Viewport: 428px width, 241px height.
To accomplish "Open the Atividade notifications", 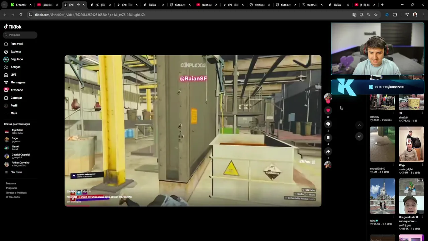I will point(13,90).
